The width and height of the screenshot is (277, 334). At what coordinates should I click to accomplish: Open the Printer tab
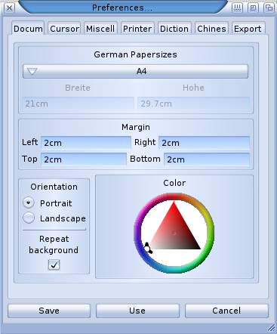pos(137,29)
